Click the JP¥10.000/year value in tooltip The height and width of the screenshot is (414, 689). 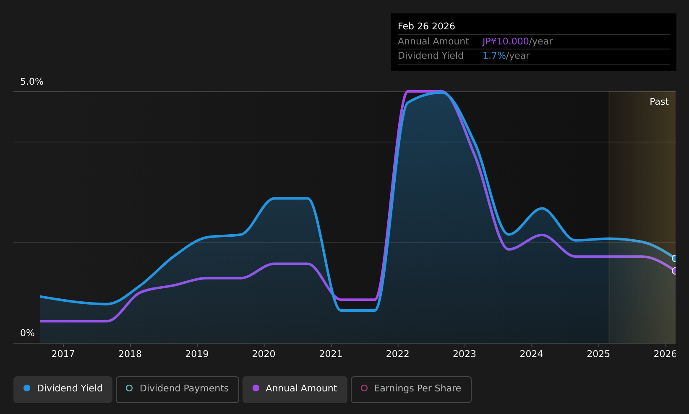coord(517,41)
